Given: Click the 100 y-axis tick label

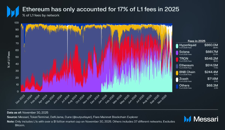Looking at the screenshot, I should click(x=16, y=23).
